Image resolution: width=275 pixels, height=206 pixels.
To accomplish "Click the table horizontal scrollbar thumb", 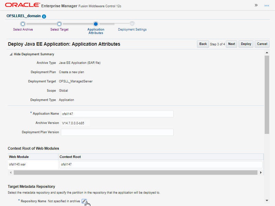I will 135,173.
